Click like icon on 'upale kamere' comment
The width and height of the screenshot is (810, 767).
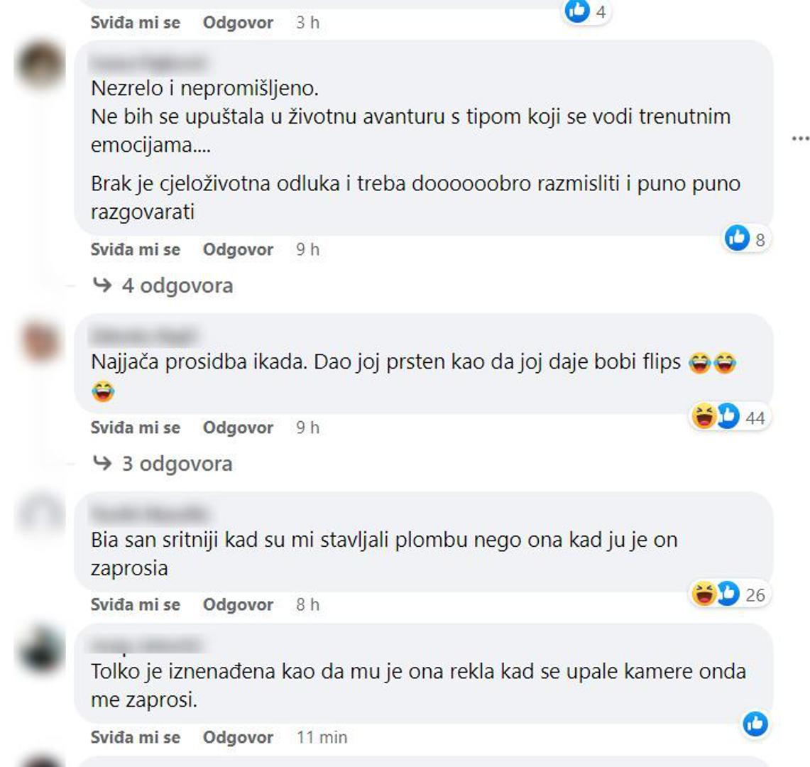(x=755, y=724)
